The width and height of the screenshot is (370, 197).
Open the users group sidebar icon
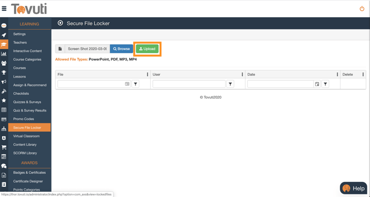click(x=4, y=64)
